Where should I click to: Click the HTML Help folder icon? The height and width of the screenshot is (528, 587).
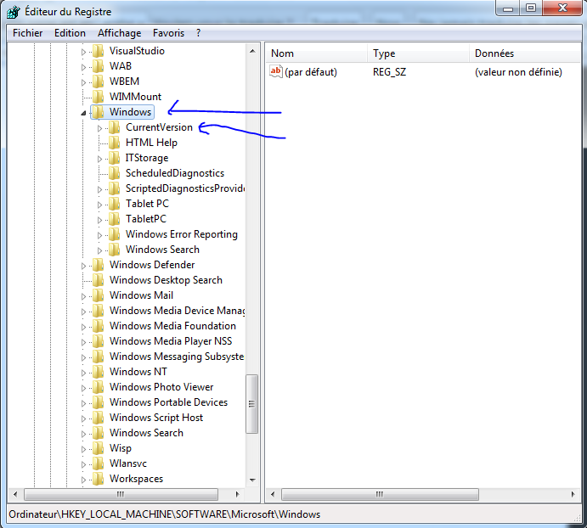pos(114,143)
